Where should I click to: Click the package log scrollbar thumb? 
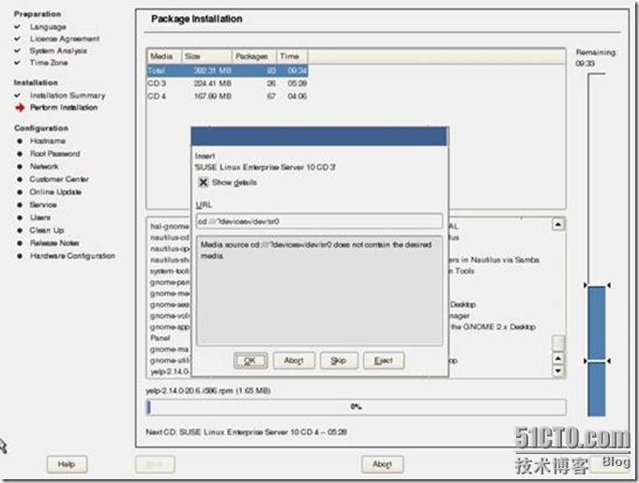(x=558, y=343)
